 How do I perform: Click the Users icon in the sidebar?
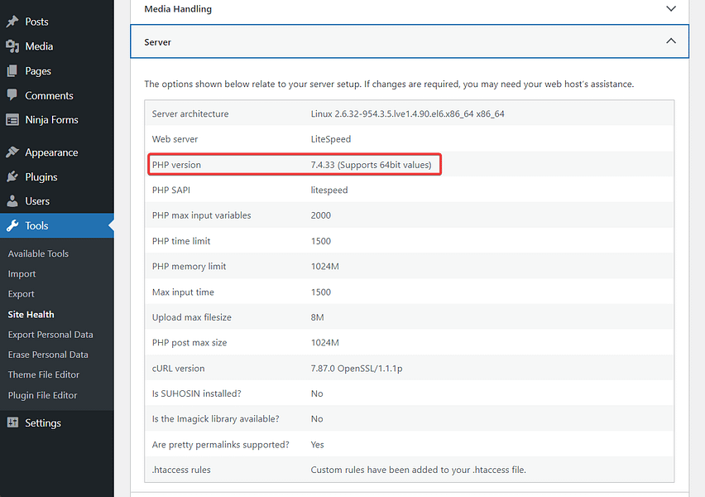[x=14, y=200]
